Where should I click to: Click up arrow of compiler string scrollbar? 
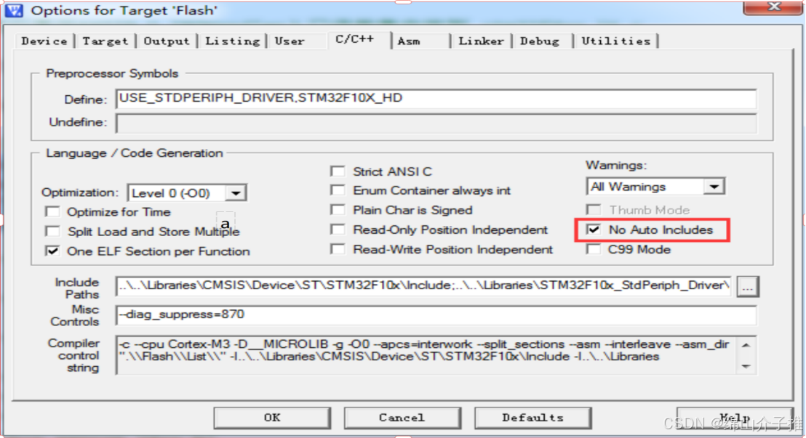click(746, 345)
